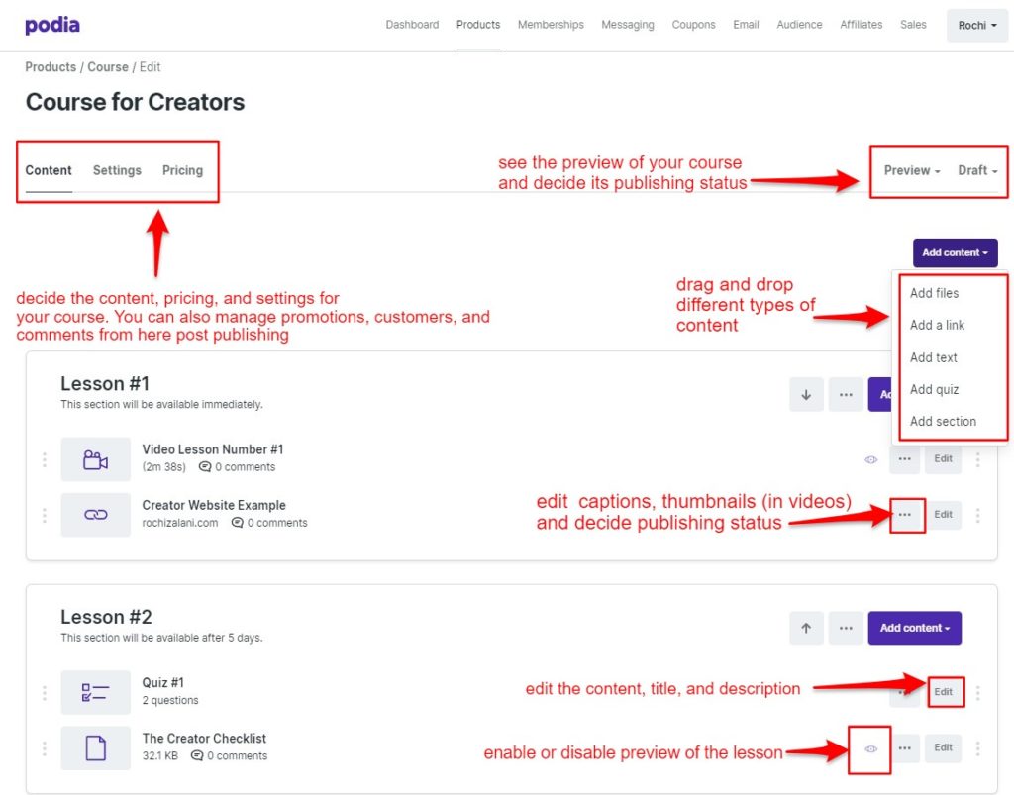Click the quiz checklist icon for Quiz #1
Image resolution: width=1014 pixels, height=795 pixels.
tap(96, 692)
